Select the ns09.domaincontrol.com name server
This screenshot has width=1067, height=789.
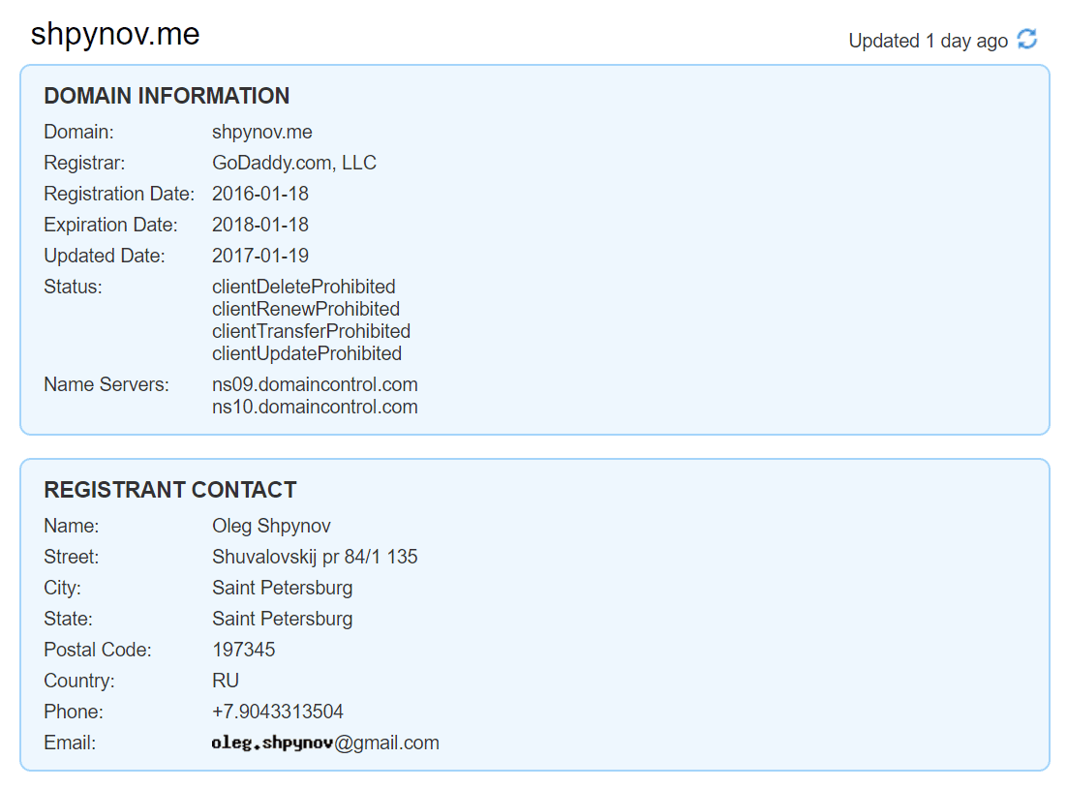315,384
